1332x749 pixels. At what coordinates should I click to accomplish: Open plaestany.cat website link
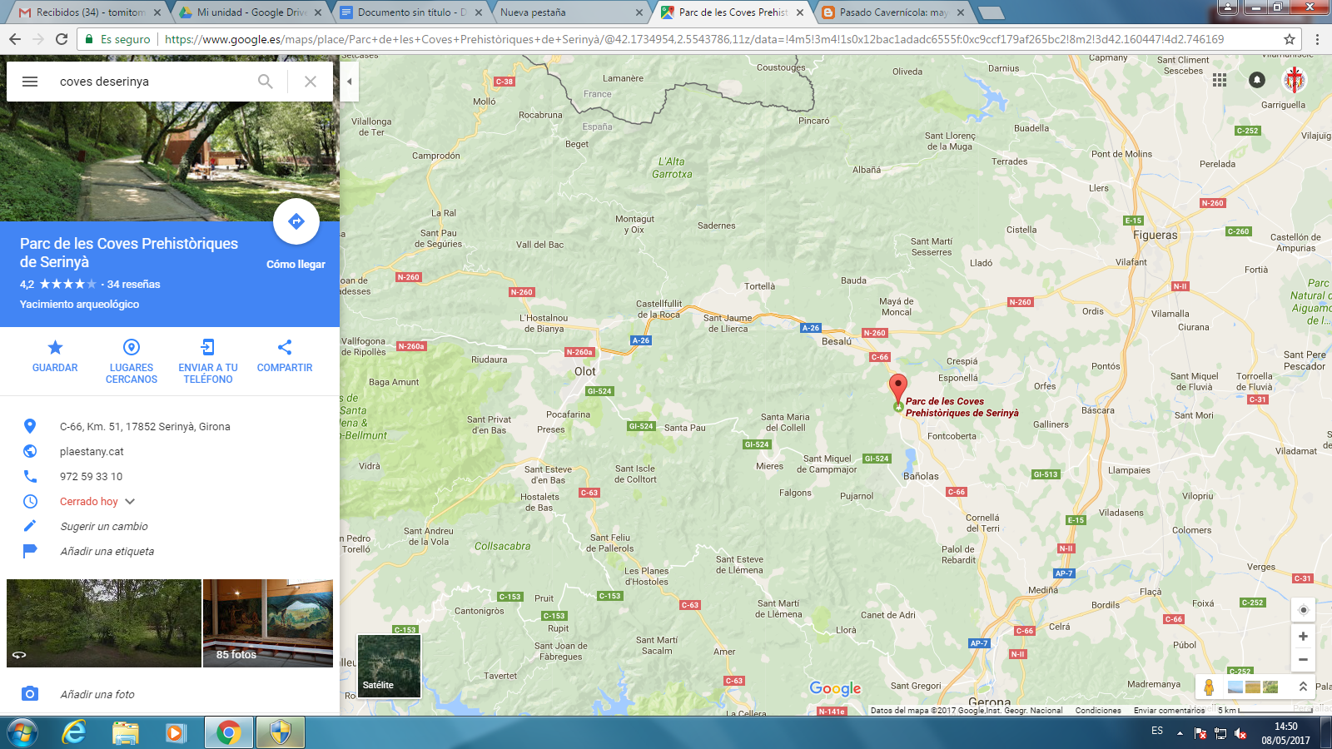pyautogui.click(x=92, y=452)
